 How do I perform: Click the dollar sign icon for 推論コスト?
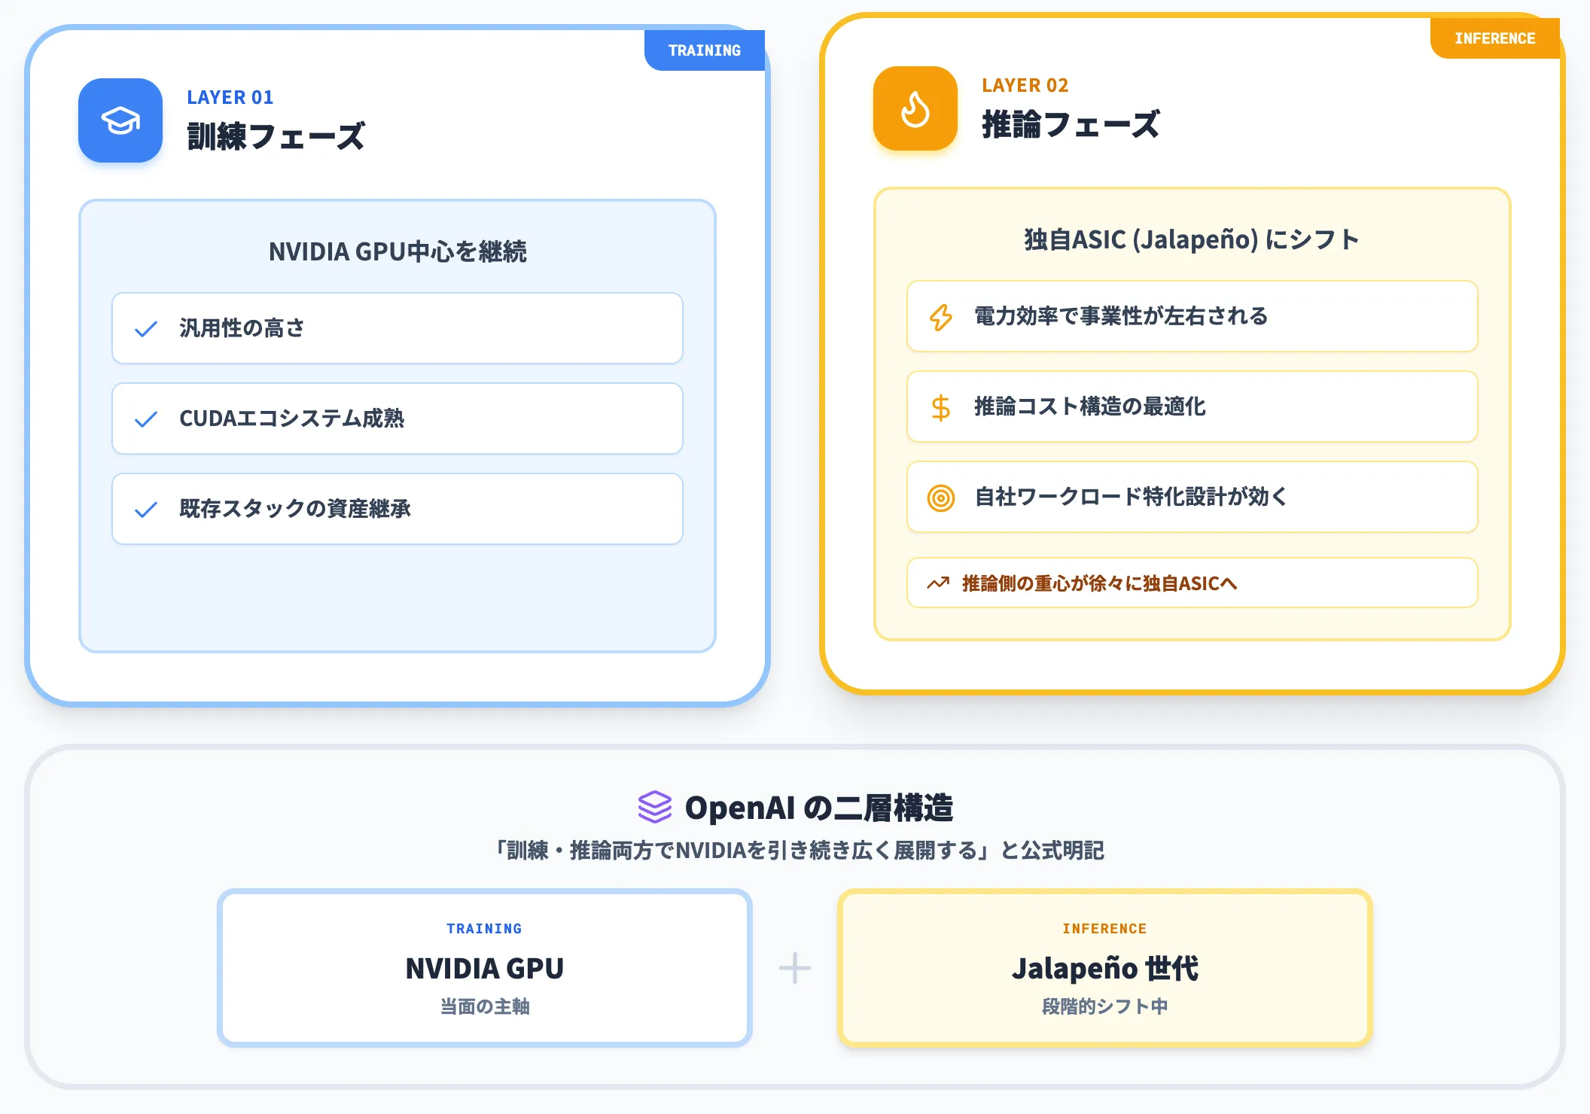(941, 407)
